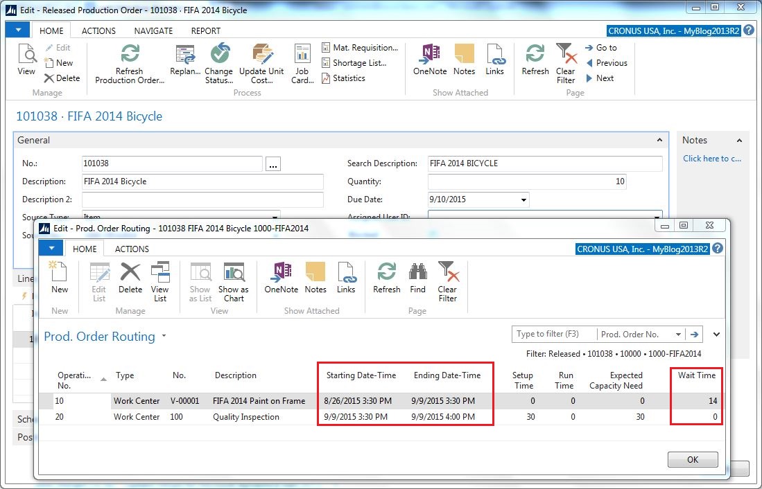Click Go to in the Page group
Viewport: 762px width, 489px height.
[601, 48]
